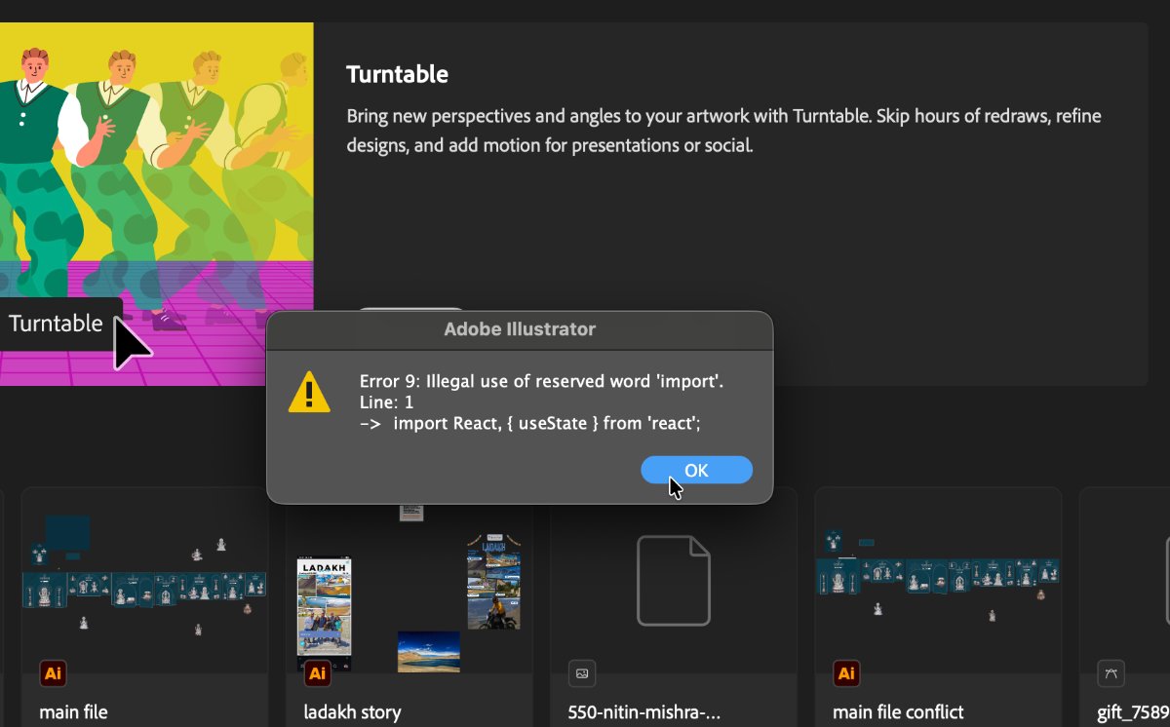
Task: Click the blank document placeholder icon
Action: coord(674,580)
